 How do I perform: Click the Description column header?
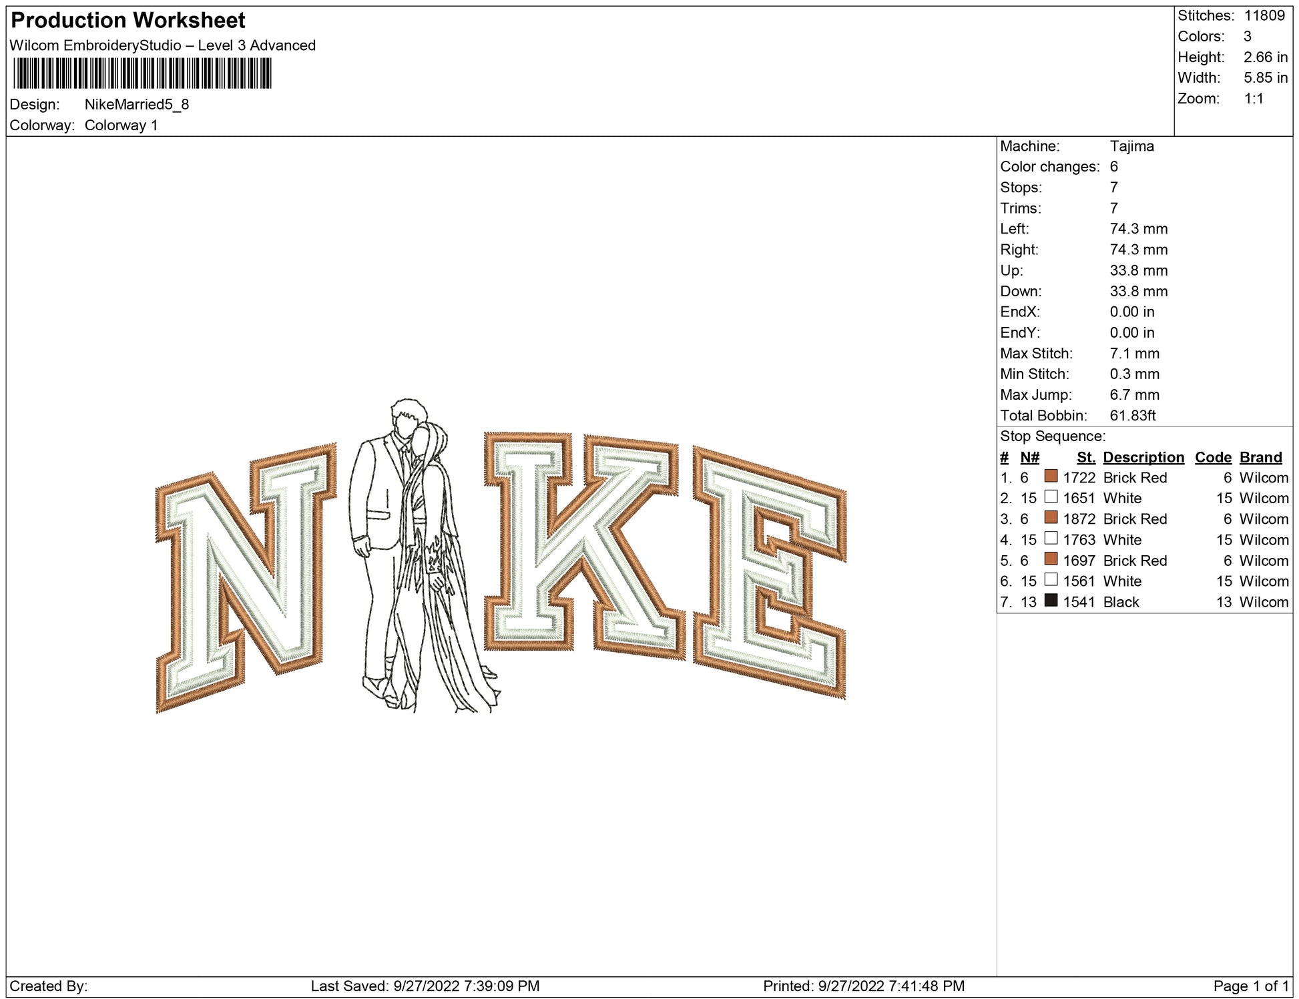(1143, 457)
